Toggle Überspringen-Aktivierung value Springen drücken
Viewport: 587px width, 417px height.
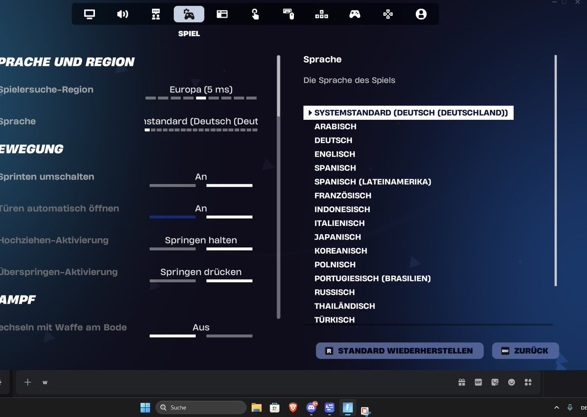pos(201,275)
